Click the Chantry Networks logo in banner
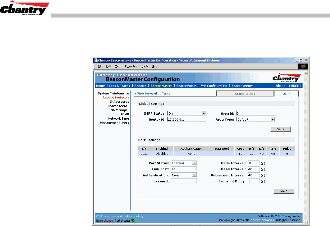330x226 pixels. pos(286,78)
